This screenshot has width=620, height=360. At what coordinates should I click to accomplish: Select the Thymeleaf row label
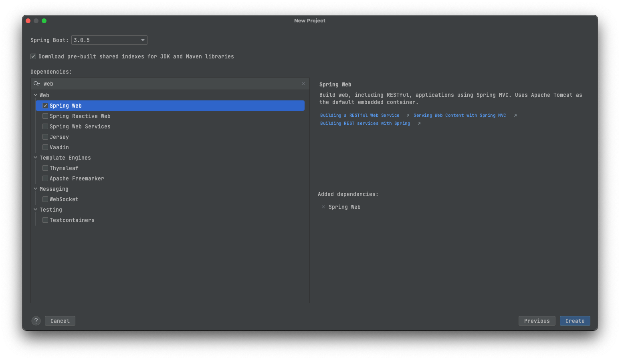pyautogui.click(x=64, y=168)
